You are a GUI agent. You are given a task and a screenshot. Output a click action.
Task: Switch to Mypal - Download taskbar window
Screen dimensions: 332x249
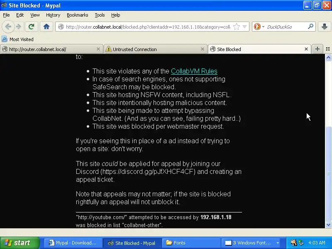coord(73,243)
